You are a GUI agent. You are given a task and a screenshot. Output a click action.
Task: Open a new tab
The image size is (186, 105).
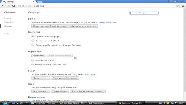40,2
